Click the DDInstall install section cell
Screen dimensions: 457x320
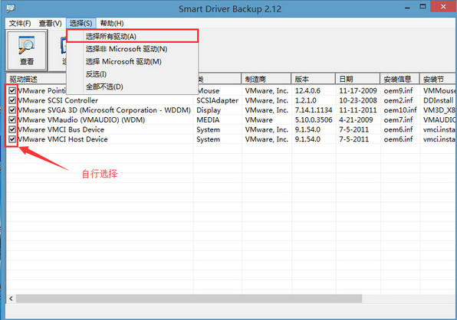438,100
